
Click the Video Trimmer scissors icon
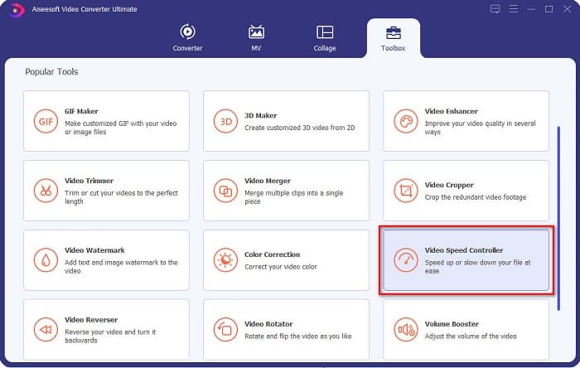pos(46,191)
